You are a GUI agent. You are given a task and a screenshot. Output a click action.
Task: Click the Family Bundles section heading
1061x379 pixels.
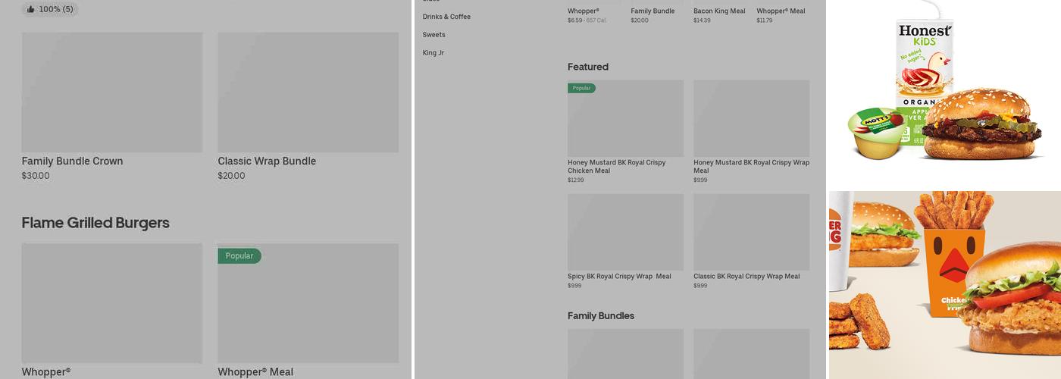pyautogui.click(x=601, y=316)
